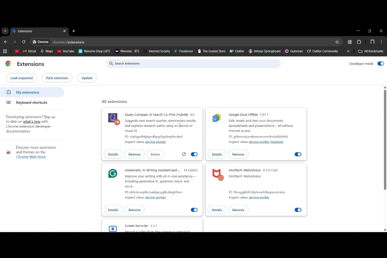Inspect Google Docs Offline service worker (Inactive)
The width and height of the screenshot is (387, 258).
(266, 142)
